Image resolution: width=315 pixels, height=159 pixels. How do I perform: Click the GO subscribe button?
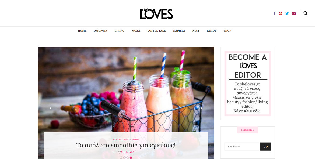(x=265, y=147)
